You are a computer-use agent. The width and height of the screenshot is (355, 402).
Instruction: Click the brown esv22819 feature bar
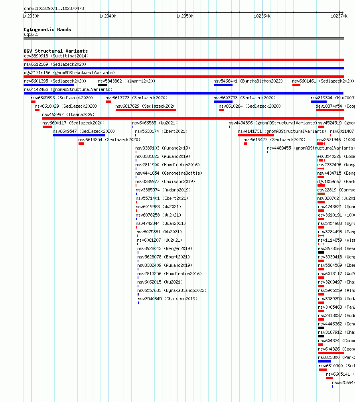321,194
